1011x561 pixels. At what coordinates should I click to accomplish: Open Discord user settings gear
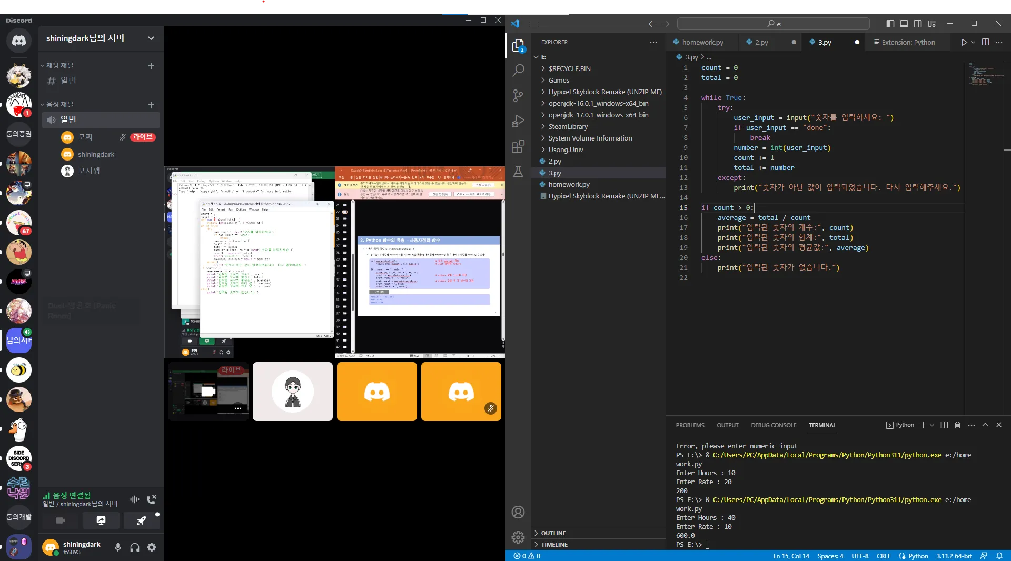pyautogui.click(x=152, y=547)
